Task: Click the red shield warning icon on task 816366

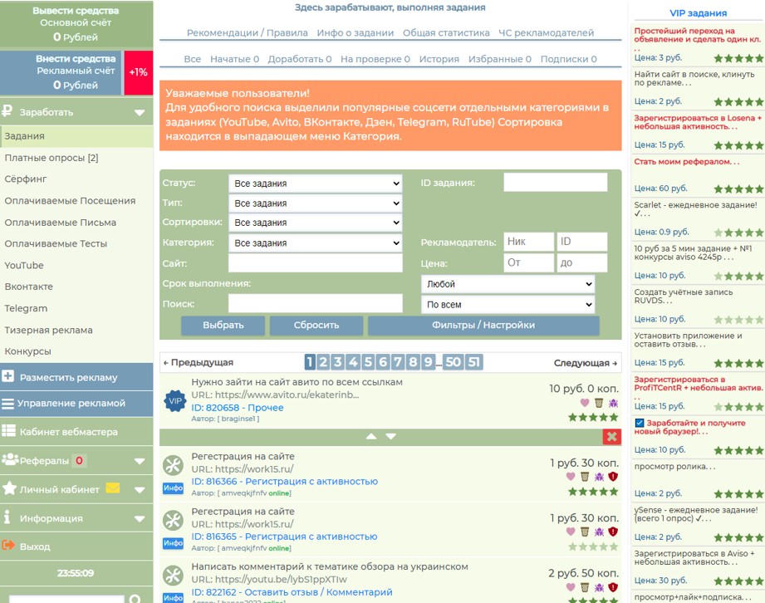Action: (613, 476)
